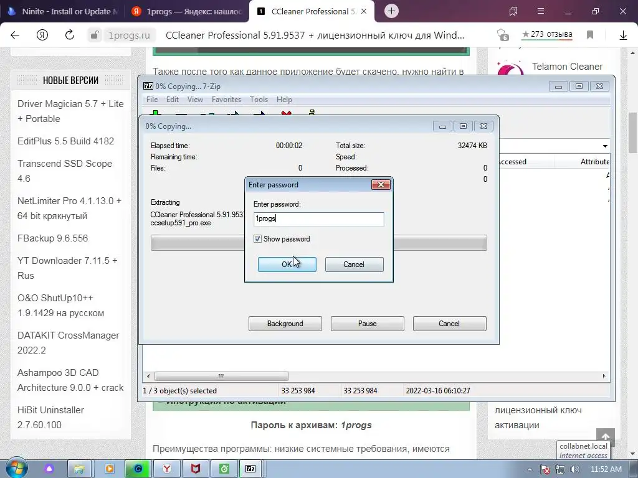
Task: Confirm the password with OK
Action: pos(287,264)
